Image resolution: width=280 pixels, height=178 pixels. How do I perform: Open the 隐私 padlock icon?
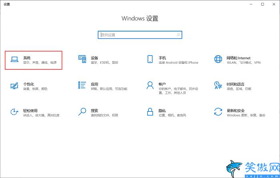[x=150, y=112]
